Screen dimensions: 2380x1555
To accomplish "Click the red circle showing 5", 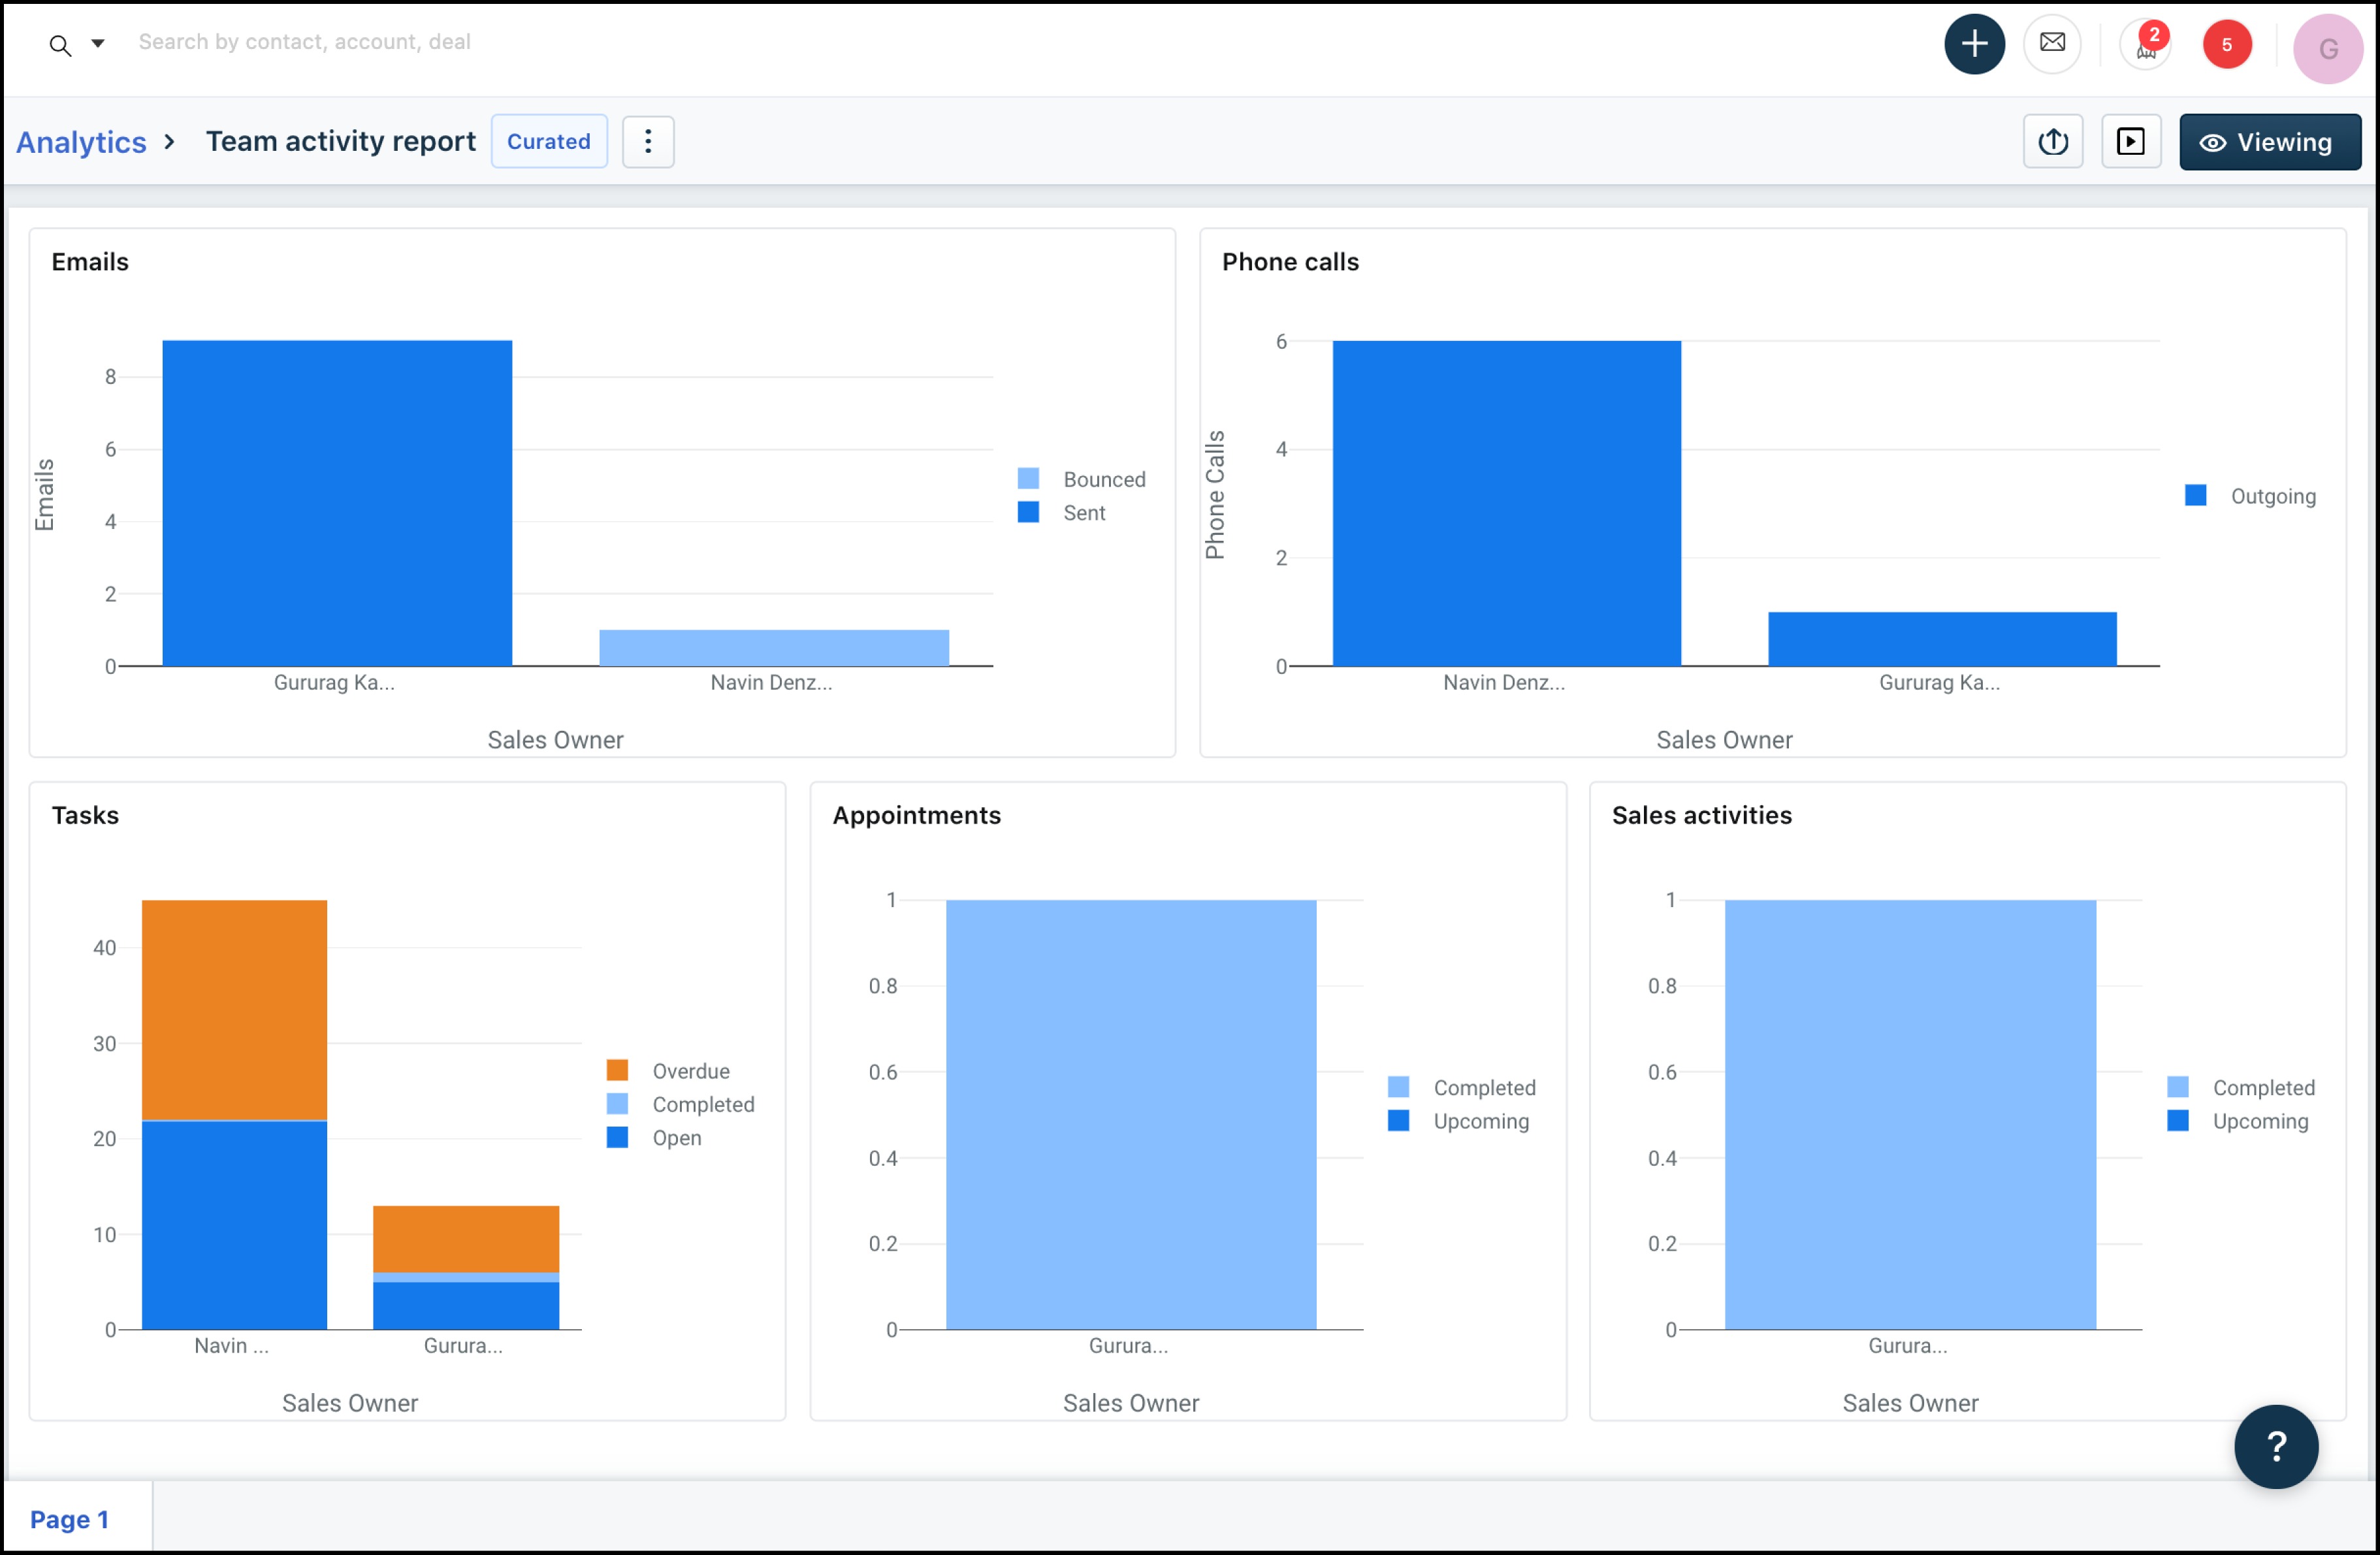I will click(x=2226, y=45).
